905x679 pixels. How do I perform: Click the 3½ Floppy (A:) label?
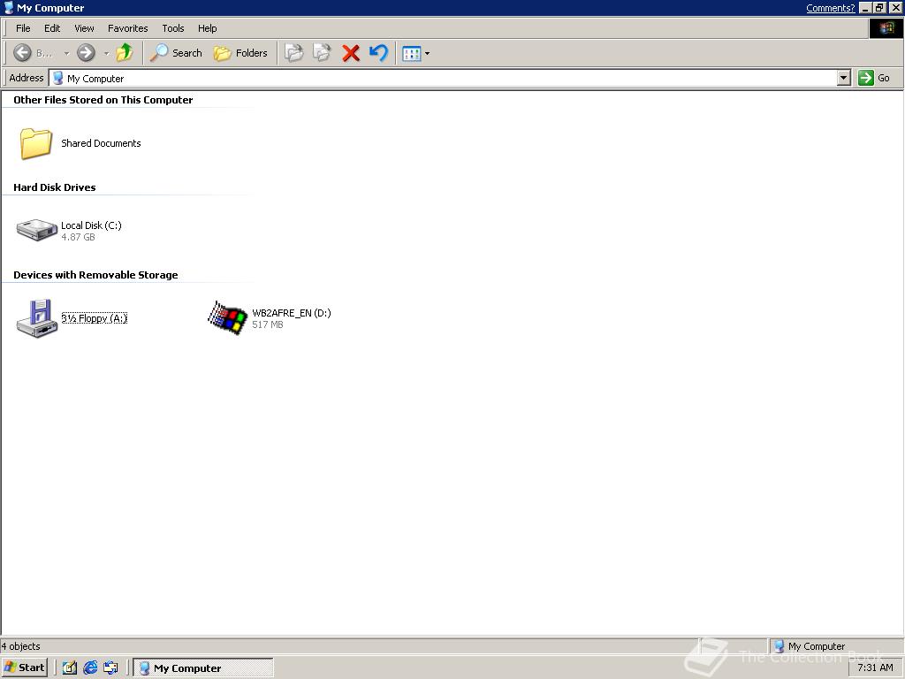[94, 318]
